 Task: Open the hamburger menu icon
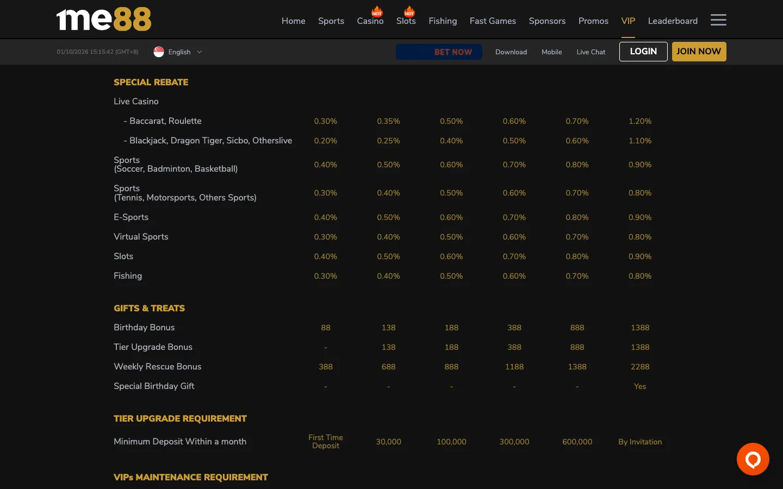tap(718, 20)
